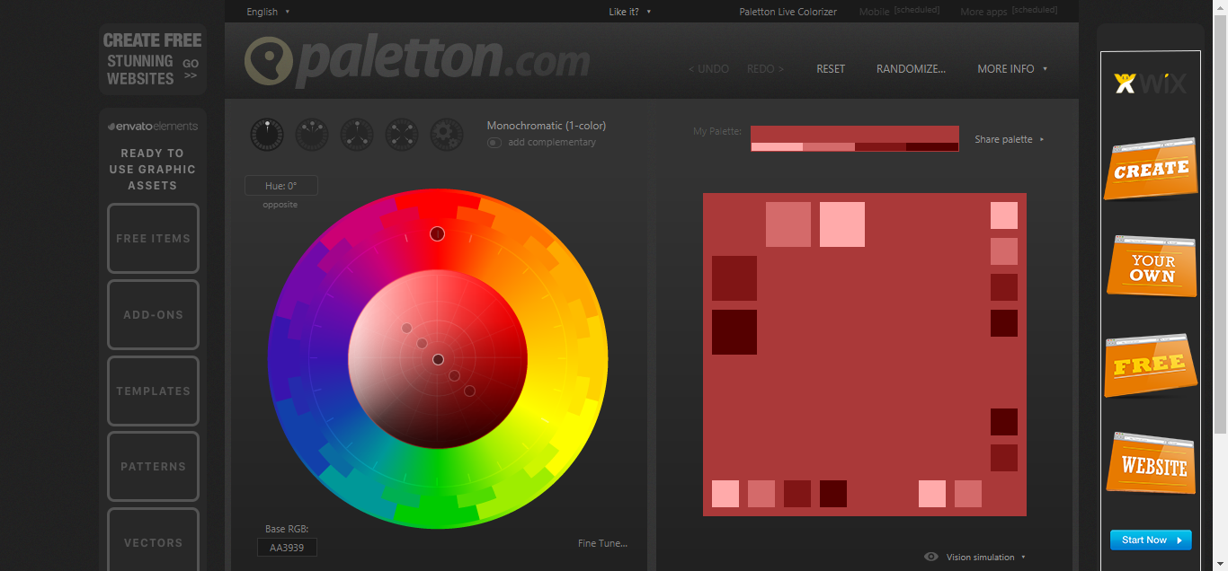
Task: Open the Vision simulation dropdown
Action: [x=985, y=557]
